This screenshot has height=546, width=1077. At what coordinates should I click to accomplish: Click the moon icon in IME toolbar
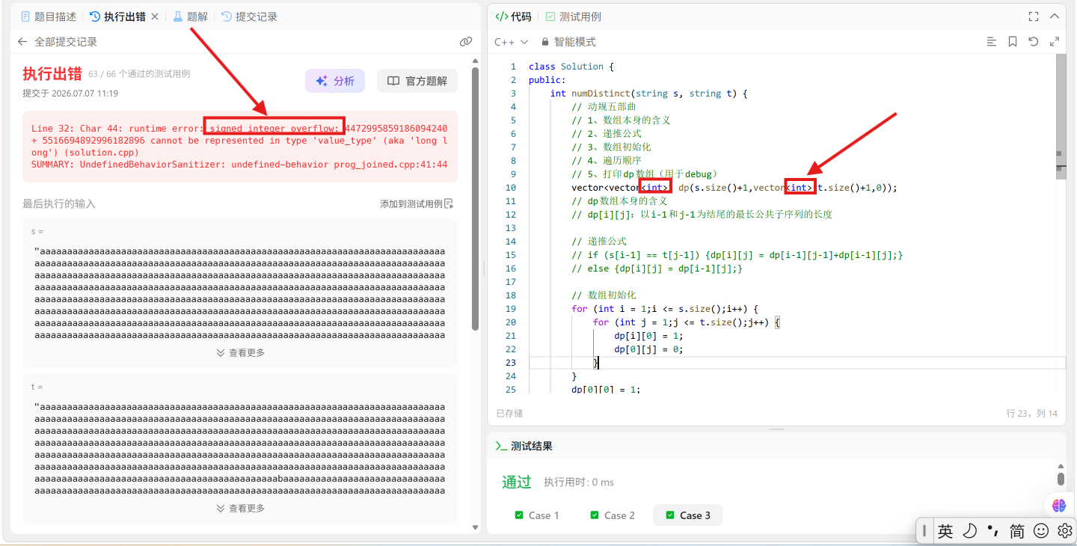(969, 531)
